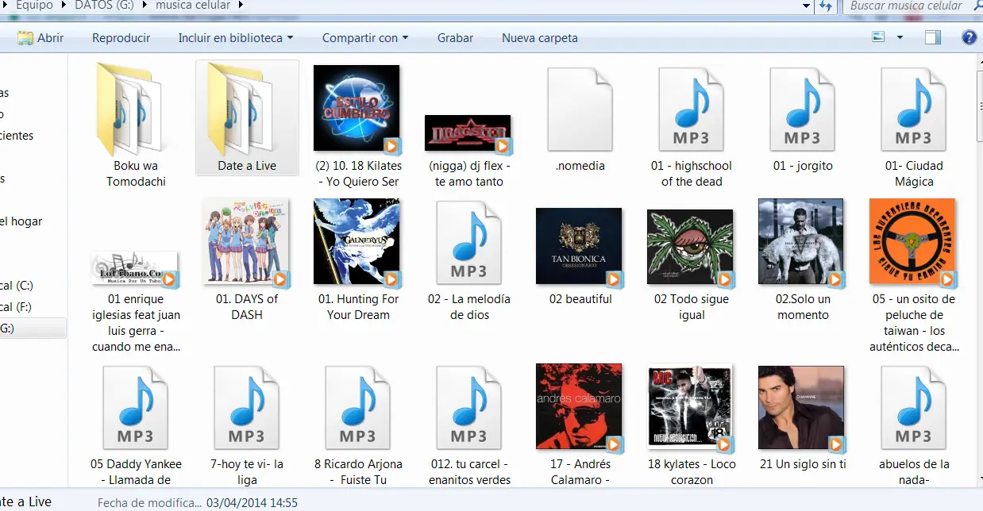983x511 pixels.
Task: Select the Galneryus Hunting For Your Dream cover
Action: [357, 242]
